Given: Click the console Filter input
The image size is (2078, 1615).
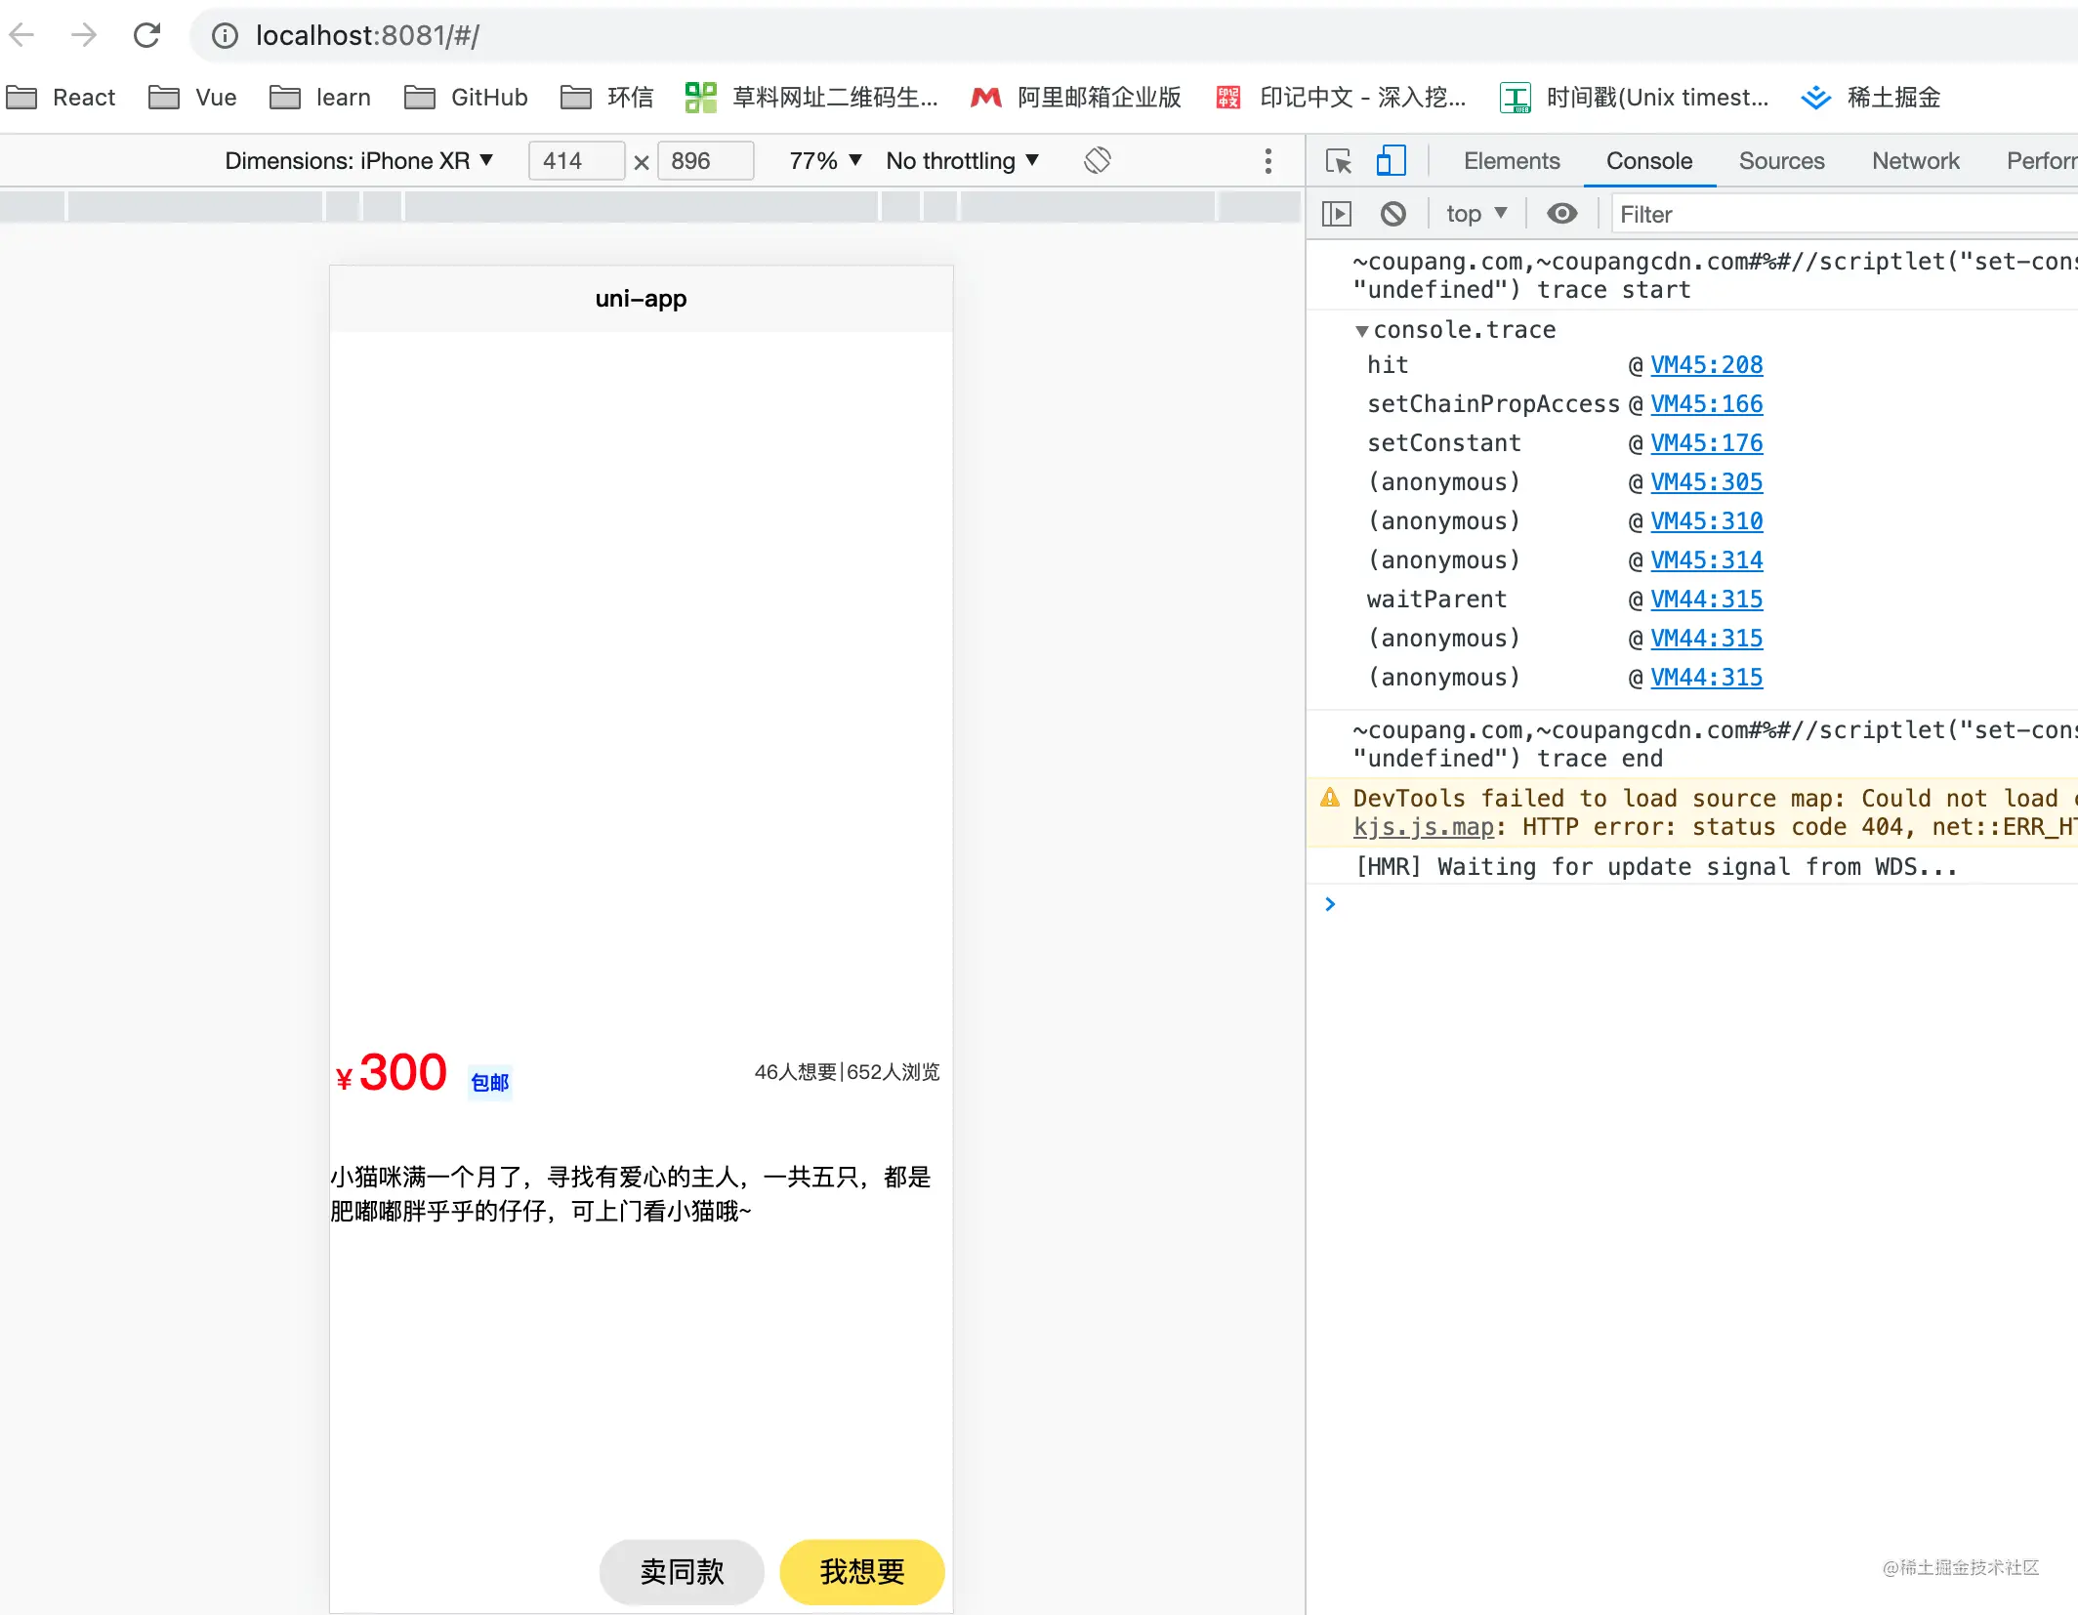Looking at the screenshot, I should (x=1846, y=214).
